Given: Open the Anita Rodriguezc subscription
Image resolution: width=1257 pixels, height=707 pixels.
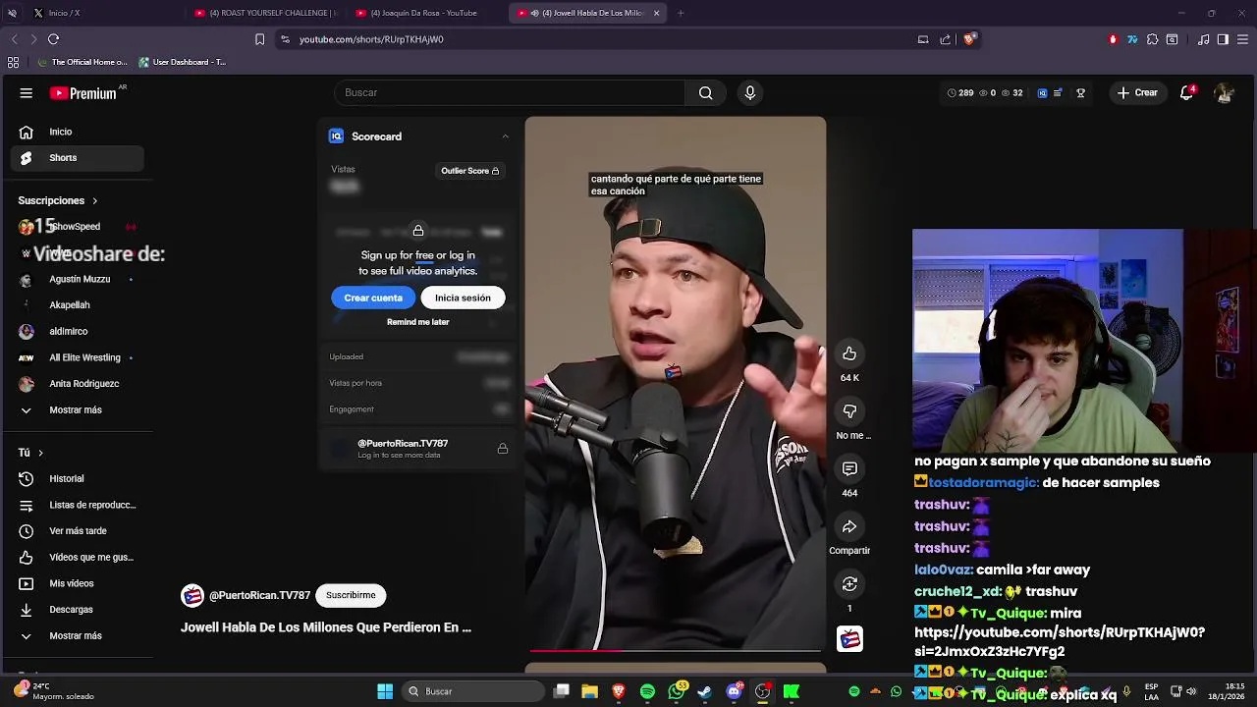Looking at the screenshot, I should [x=76, y=384].
